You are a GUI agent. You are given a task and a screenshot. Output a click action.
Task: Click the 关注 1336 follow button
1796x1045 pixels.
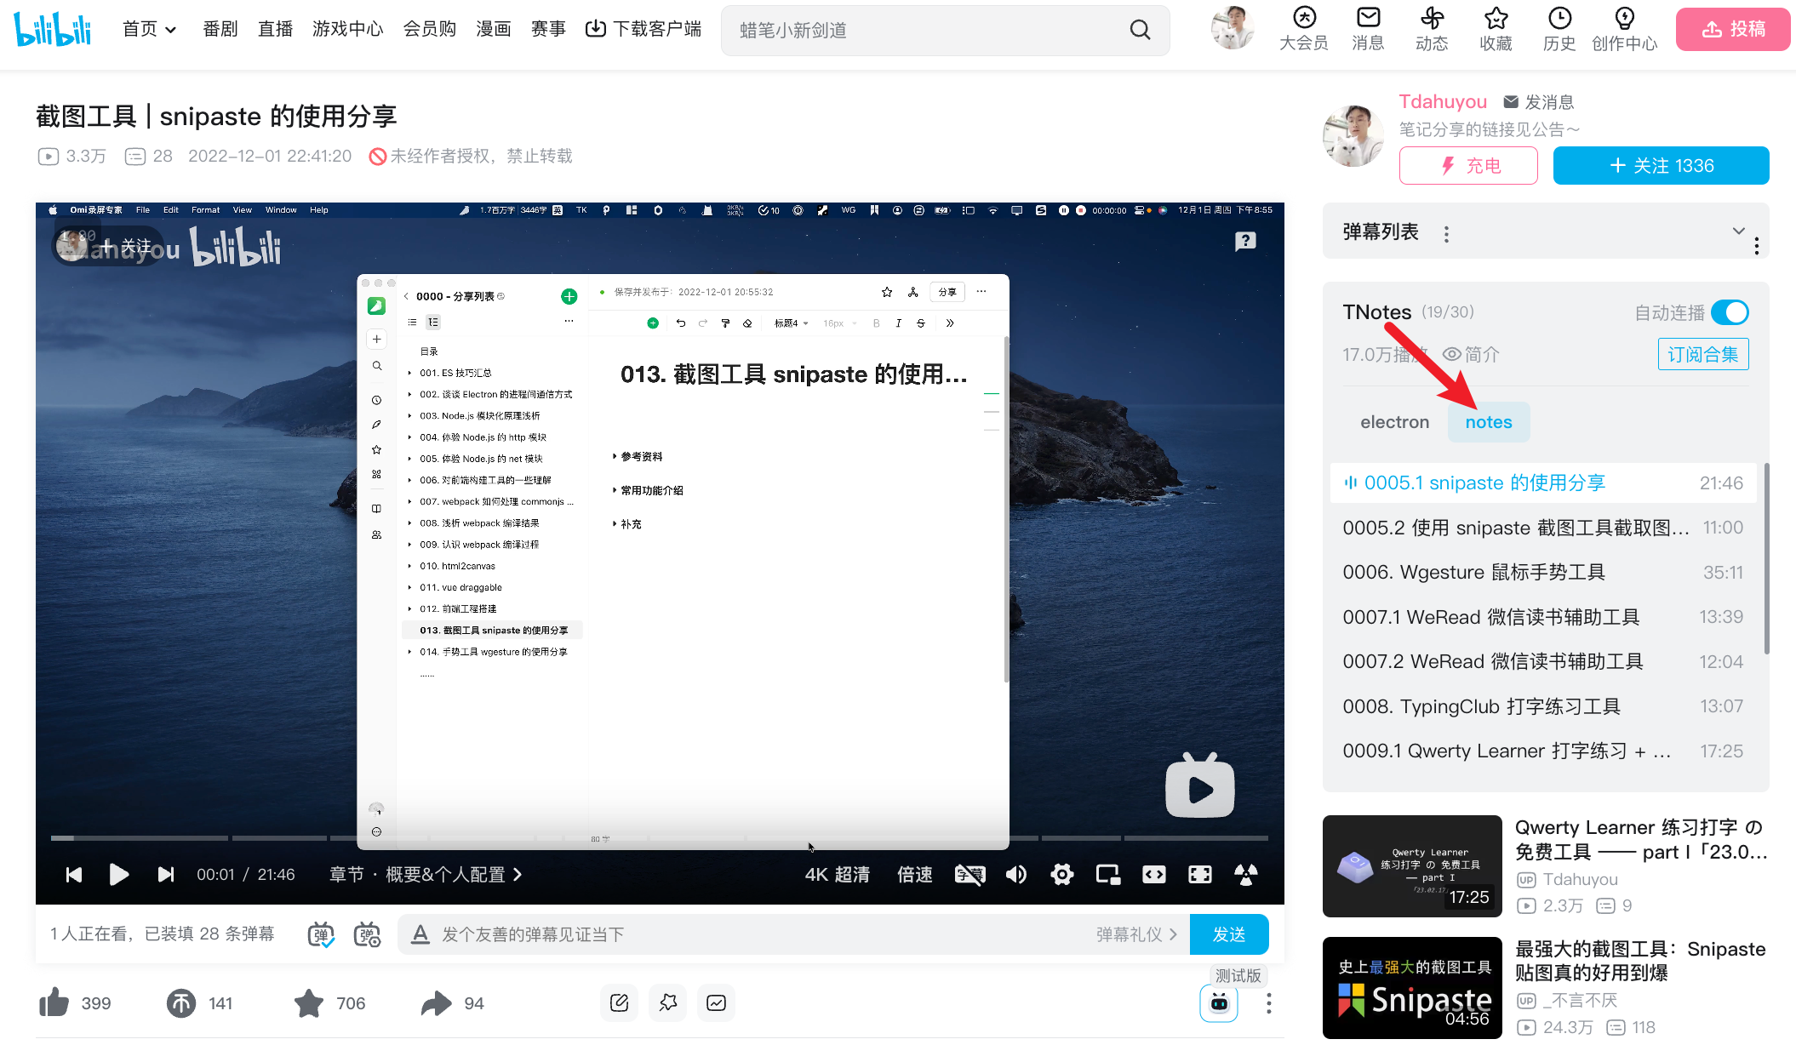pos(1661,165)
